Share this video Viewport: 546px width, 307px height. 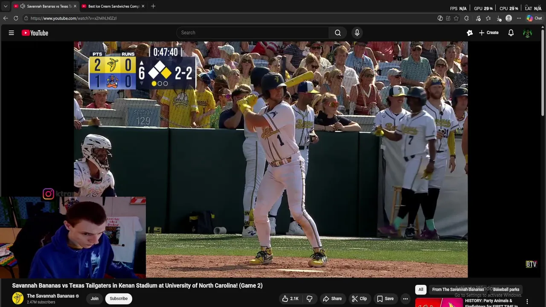point(332,298)
